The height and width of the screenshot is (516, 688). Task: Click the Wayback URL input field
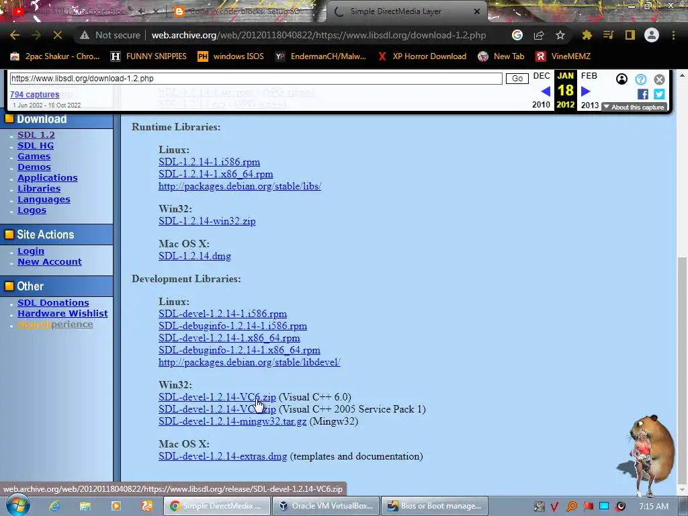256,79
